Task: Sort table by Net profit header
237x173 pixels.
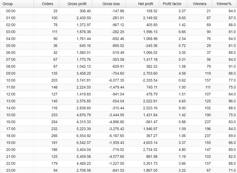Action: 146,4
